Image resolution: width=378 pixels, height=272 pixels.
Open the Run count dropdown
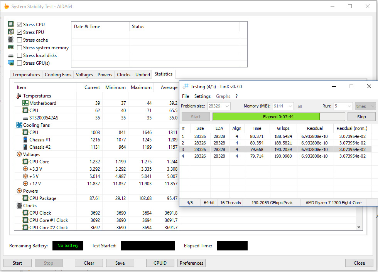click(x=349, y=106)
